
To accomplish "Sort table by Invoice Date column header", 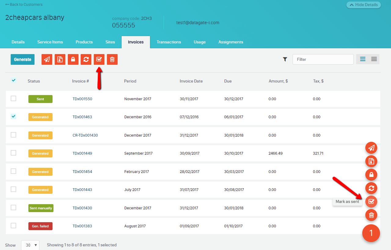I will pyautogui.click(x=191, y=81).
